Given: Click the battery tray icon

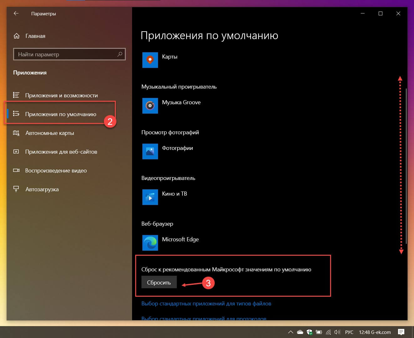Looking at the screenshot, I should (319, 332).
